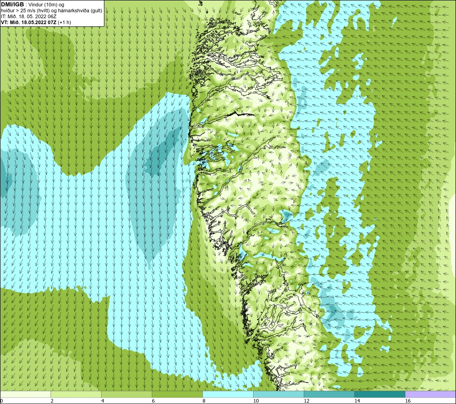Image resolution: width=456 pixels, height=404 pixels.
Task: Click the legend value 6
Action: 153,401
